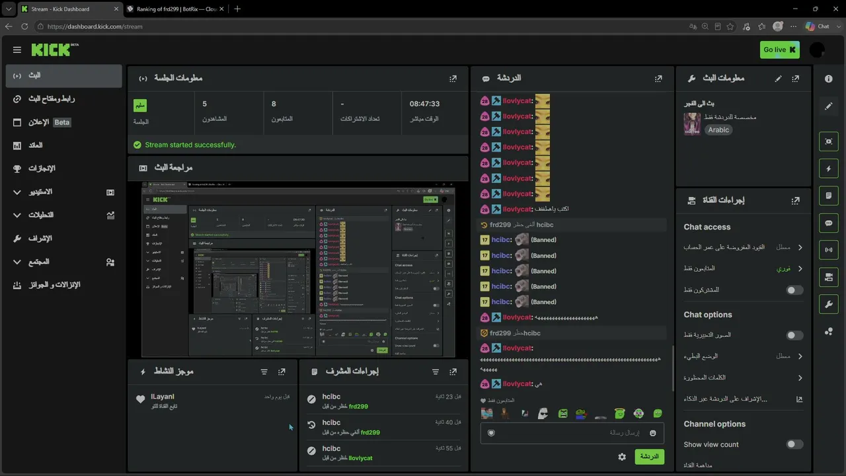The height and width of the screenshot is (476, 846).
Task: Open الإنزالات و الجوائز sidebar item
Action: (63, 285)
